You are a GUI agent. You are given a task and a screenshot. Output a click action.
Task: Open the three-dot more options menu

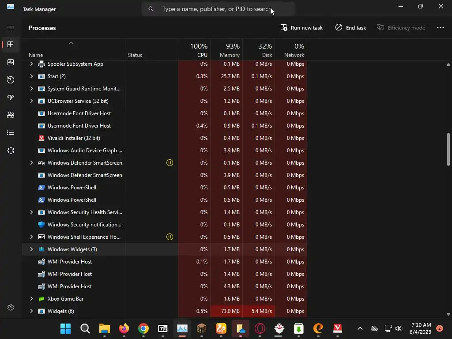[440, 28]
